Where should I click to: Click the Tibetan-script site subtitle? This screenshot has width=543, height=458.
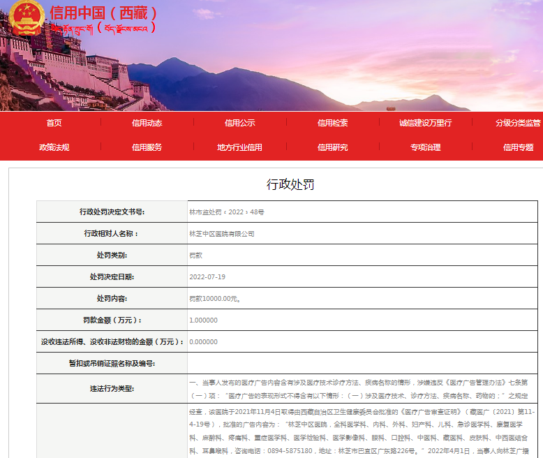click(103, 29)
